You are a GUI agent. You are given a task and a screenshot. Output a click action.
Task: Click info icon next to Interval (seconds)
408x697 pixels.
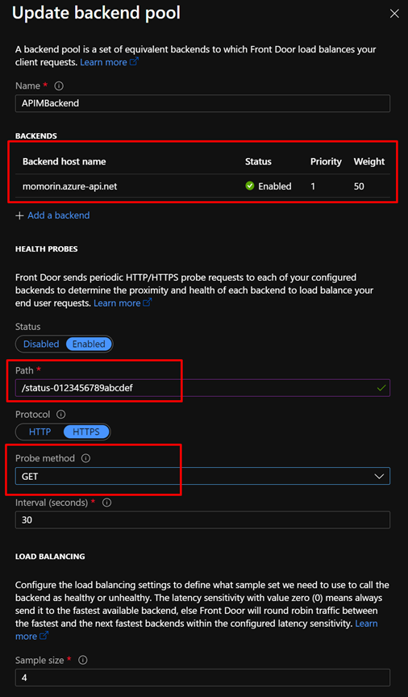[106, 503]
